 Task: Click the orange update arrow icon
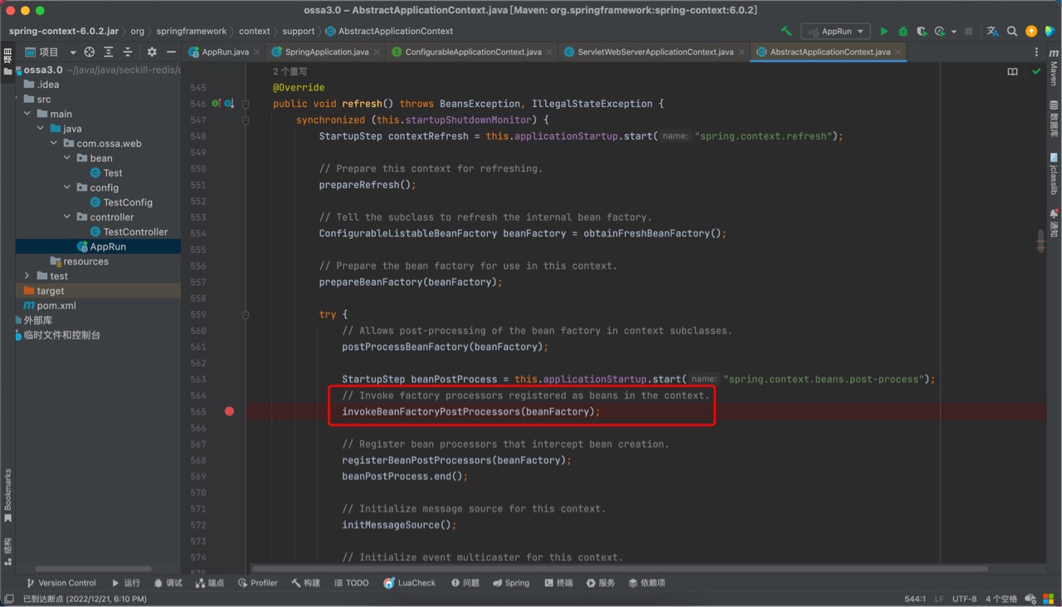coord(1031,32)
